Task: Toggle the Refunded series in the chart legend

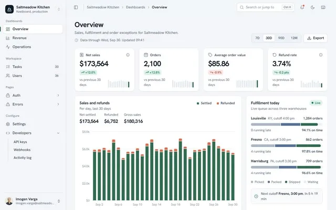Action: 226,103
